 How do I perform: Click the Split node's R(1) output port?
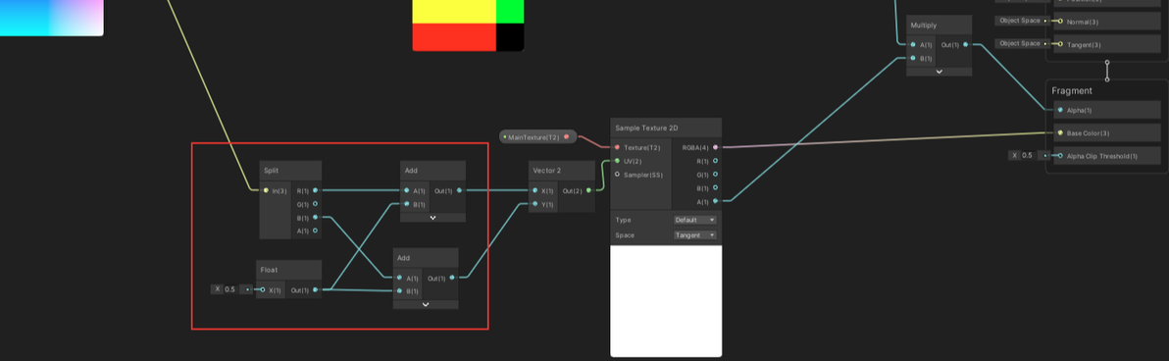(316, 190)
